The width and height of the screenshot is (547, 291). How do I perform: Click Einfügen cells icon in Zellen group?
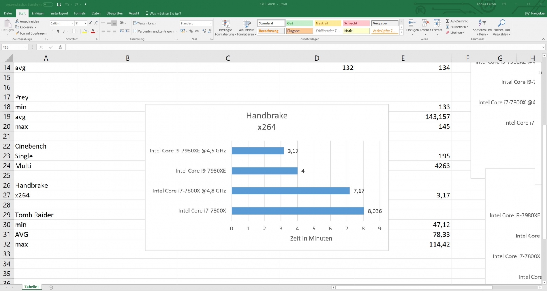[x=412, y=26]
